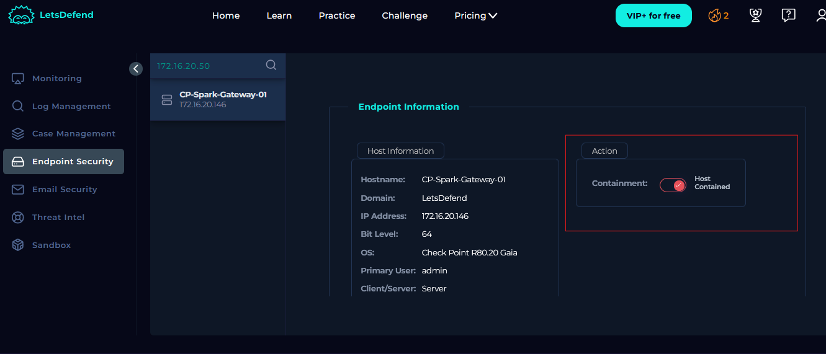Click the Primary User value admin
Viewport: 826px width, 354px height.
[x=434, y=271]
